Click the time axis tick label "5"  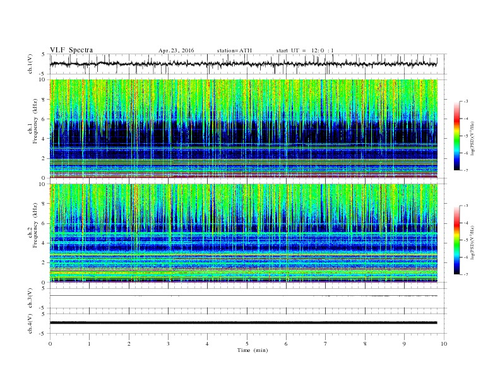pos(247,344)
